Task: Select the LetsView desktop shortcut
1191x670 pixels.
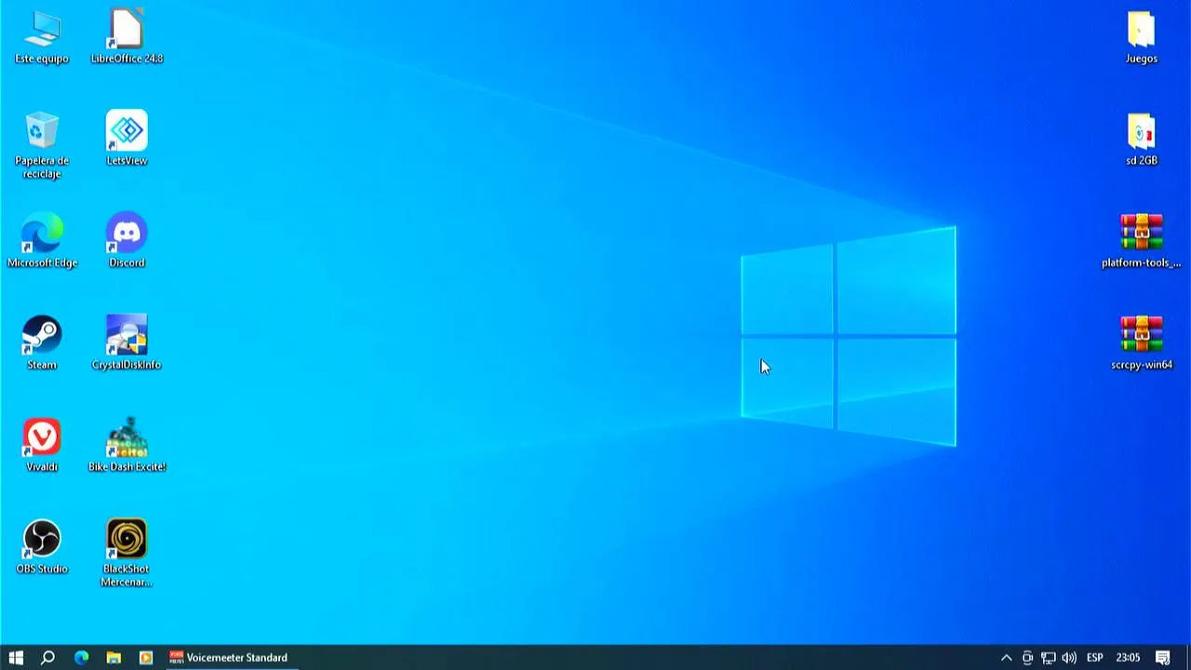Action: [127, 140]
